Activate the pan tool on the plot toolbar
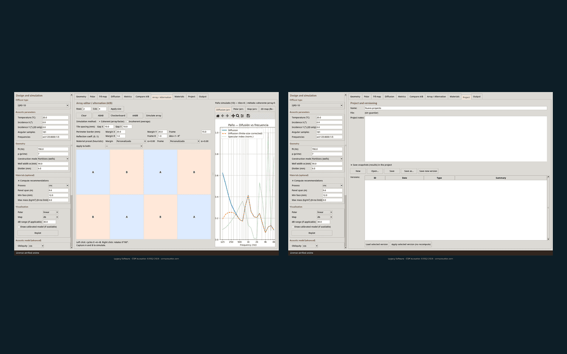 click(233, 116)
